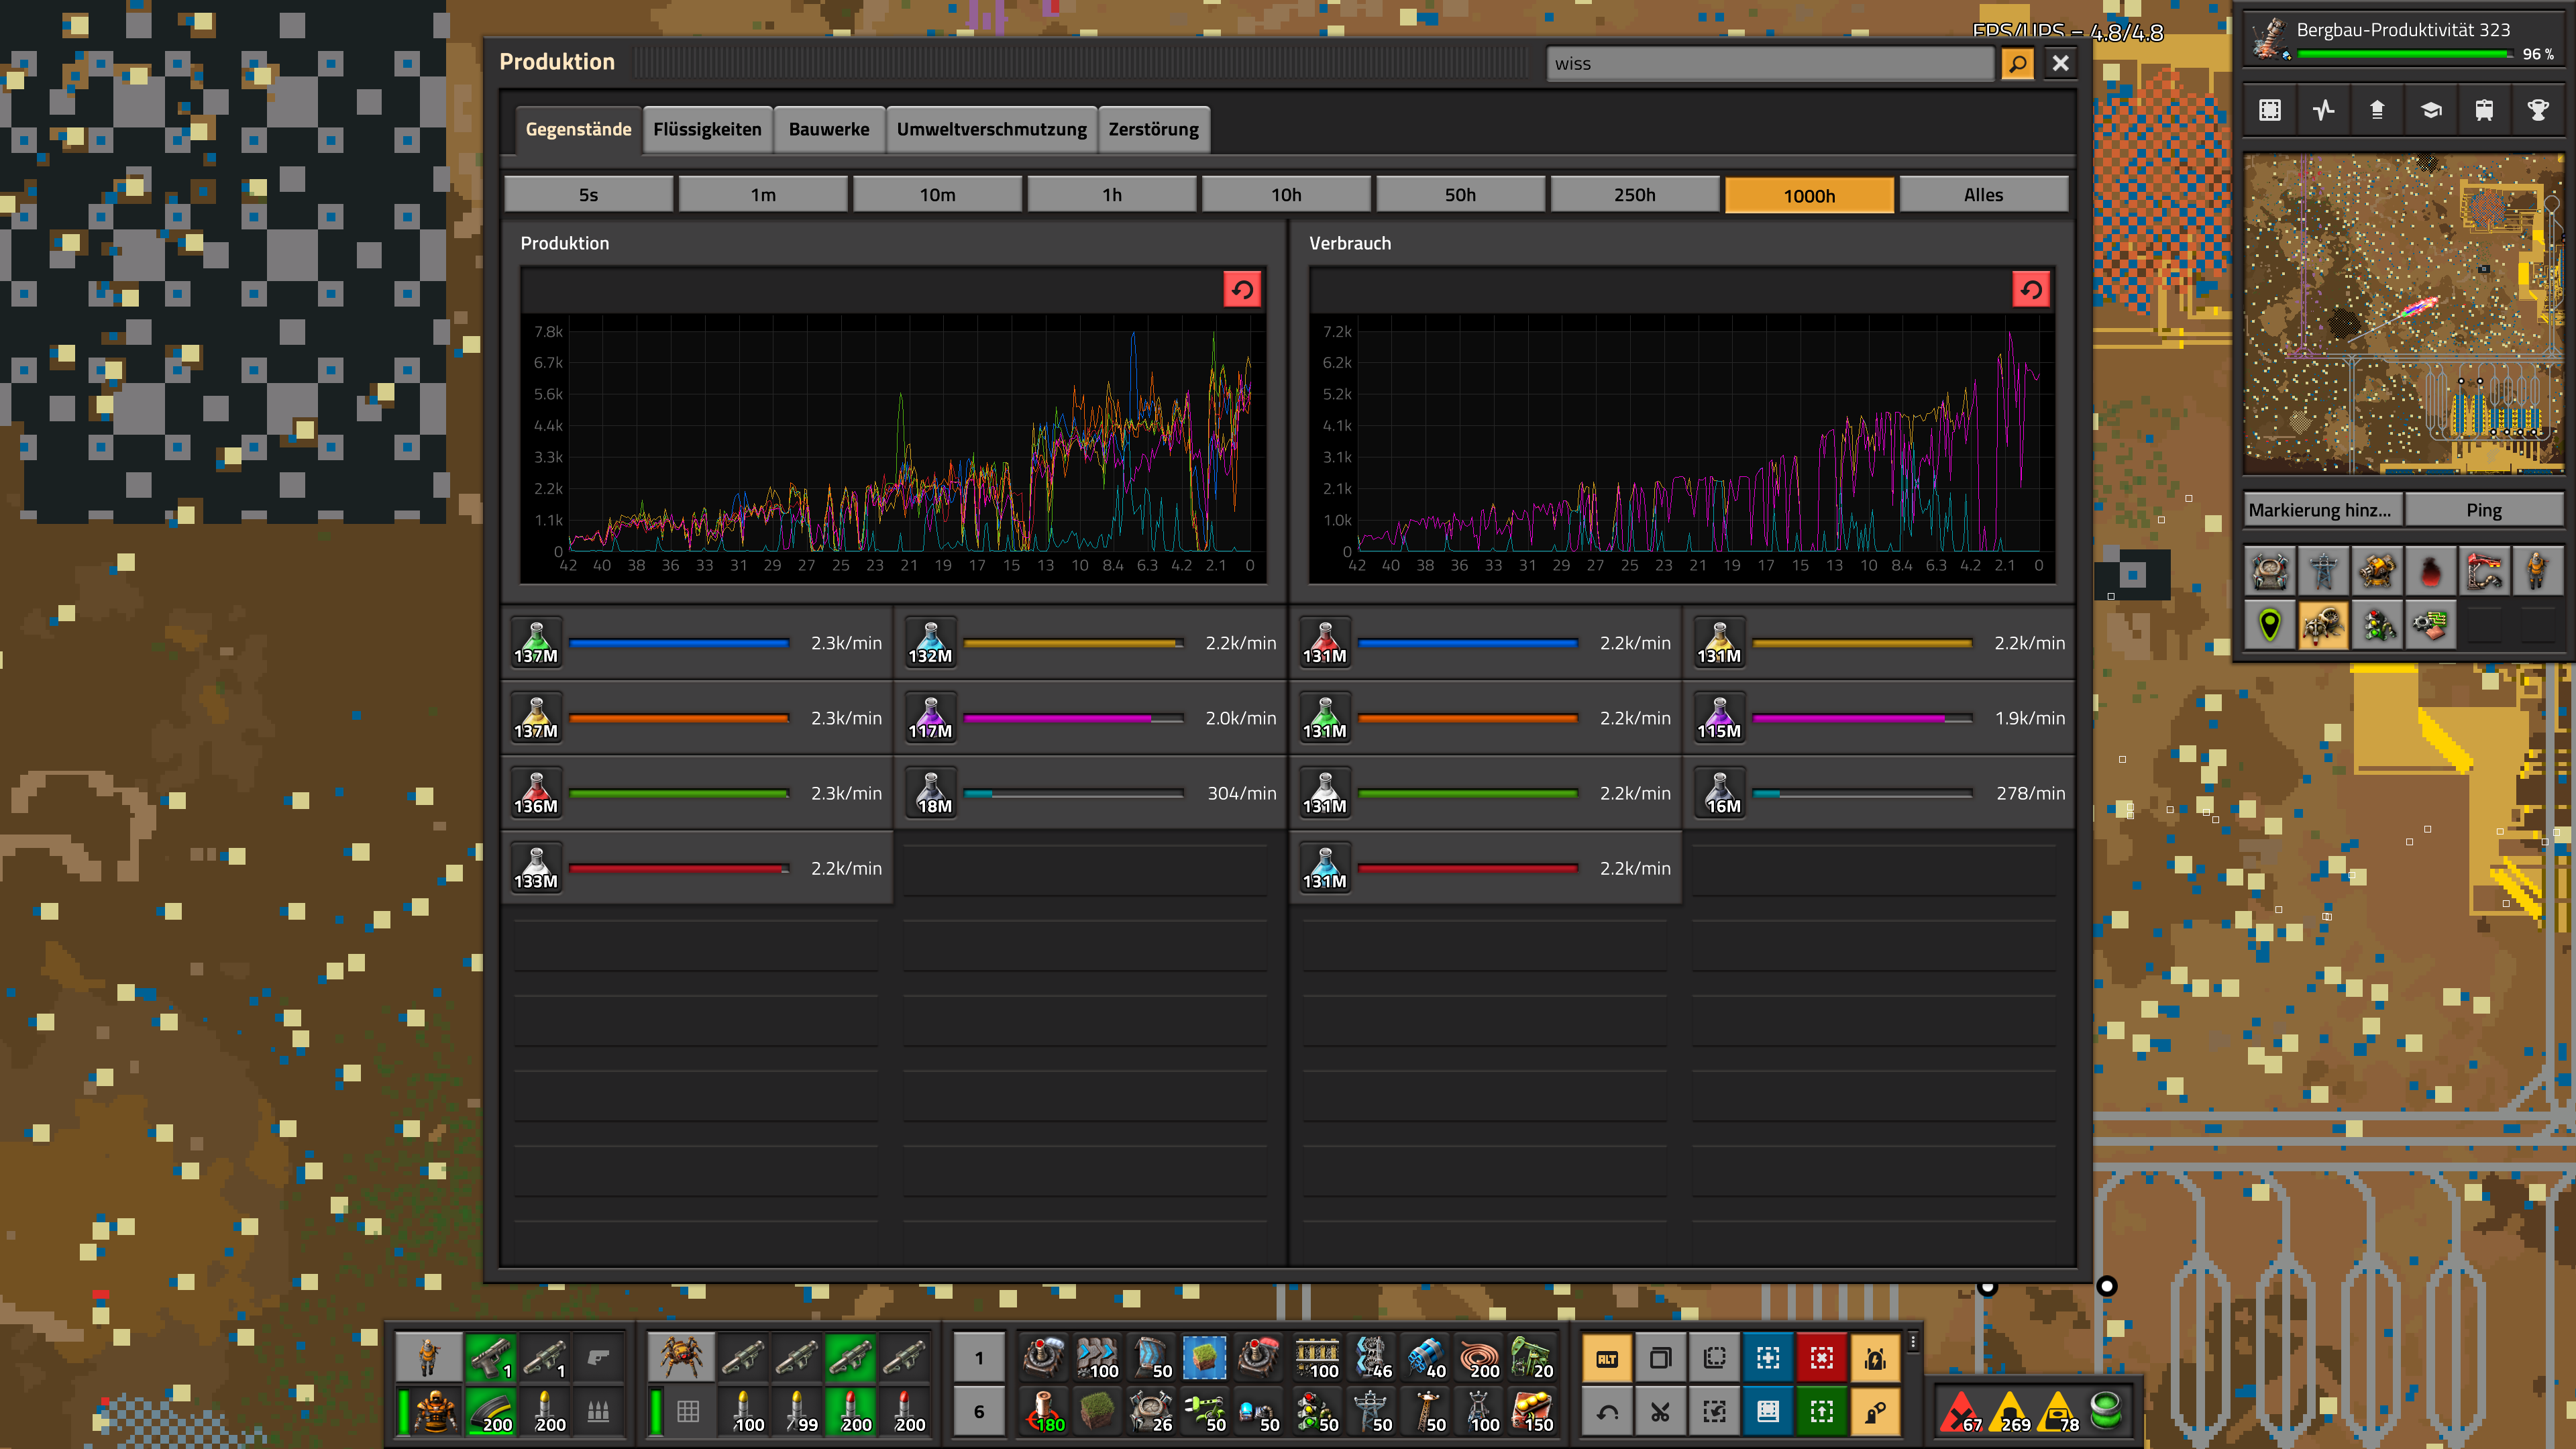Toggle pollution map overlay
This screenshot has width=2576, height=1449.
(x=2431, y=571)
